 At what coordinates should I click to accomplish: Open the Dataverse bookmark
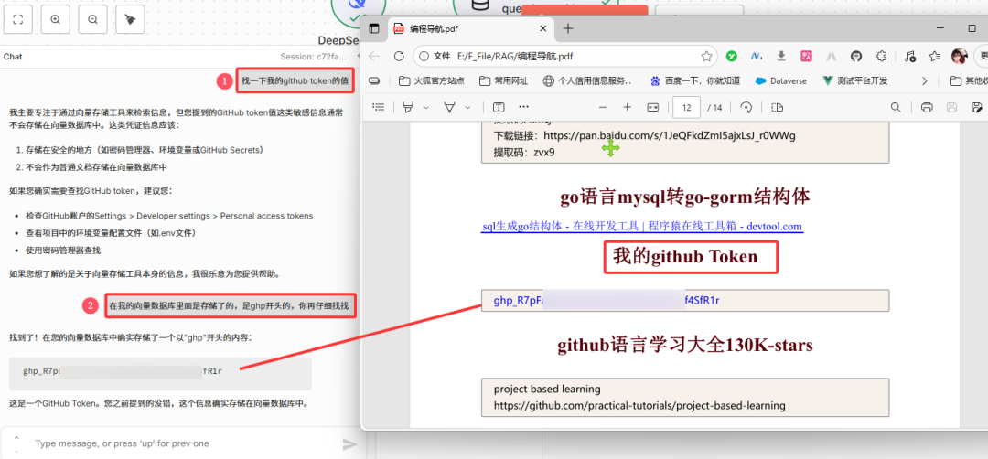click(x=780, y=80)
